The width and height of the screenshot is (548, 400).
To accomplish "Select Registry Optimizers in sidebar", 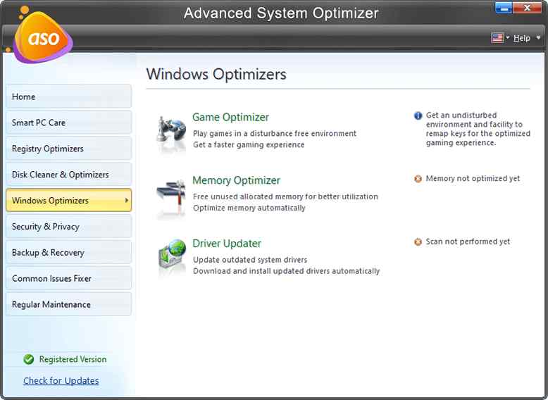I will (x=69, y=149).
